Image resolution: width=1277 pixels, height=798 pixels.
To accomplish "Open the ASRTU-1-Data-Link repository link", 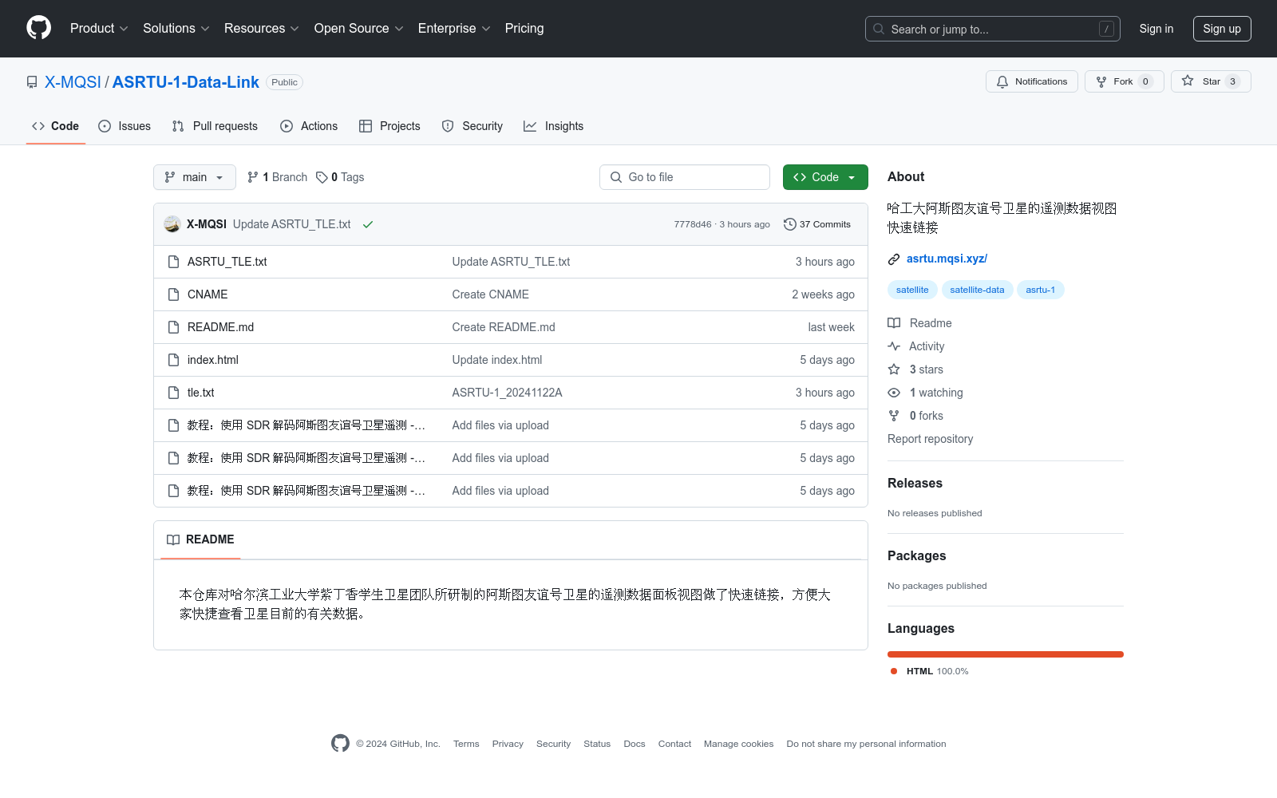I will tap(186, 82).
